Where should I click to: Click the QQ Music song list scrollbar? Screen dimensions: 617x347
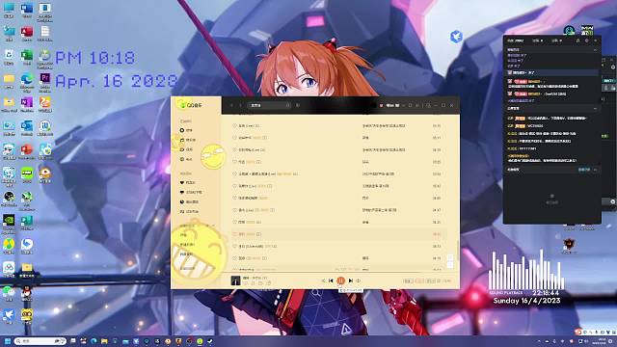458,250
